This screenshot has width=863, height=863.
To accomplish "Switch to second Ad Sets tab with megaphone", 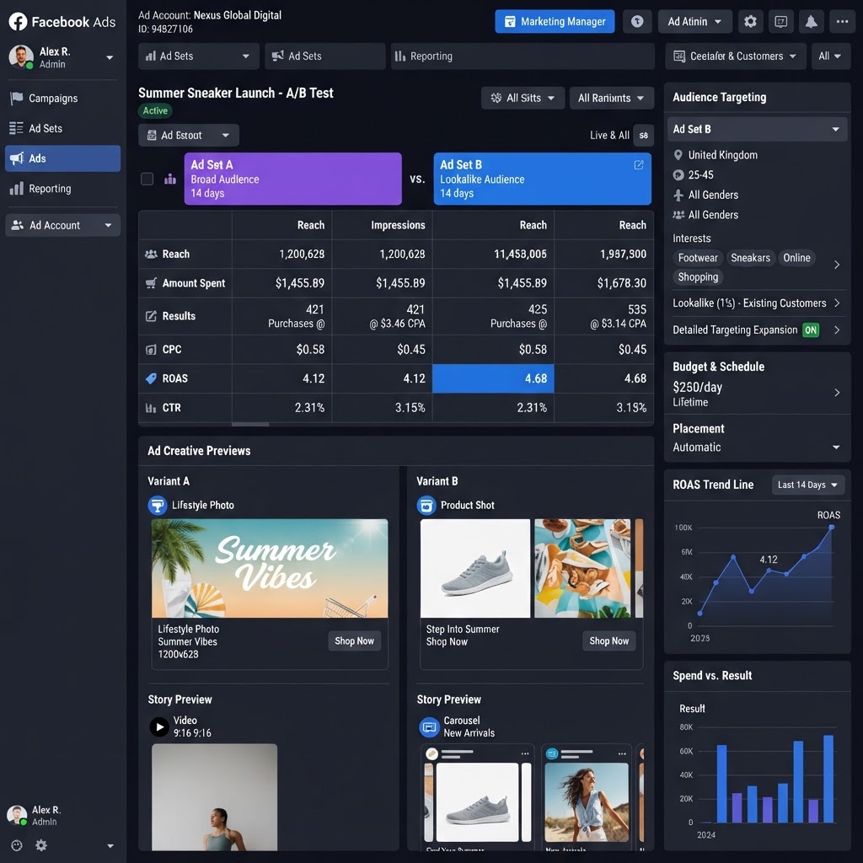I will 324,56.
